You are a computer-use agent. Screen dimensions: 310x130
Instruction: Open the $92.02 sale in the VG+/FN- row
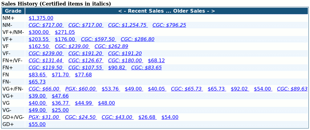tap(240, 89)
